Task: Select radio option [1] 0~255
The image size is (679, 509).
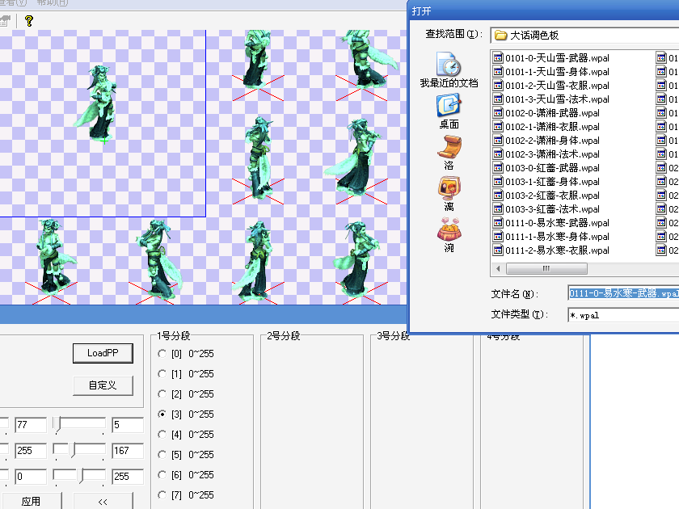Action: pos(162,373)
